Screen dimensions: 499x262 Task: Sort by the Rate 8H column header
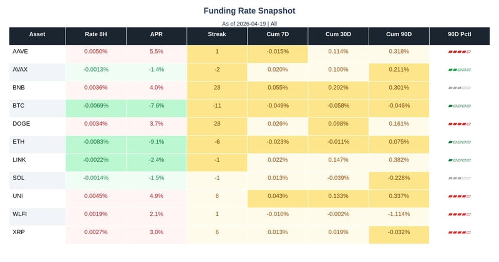(x=95, y=34)
